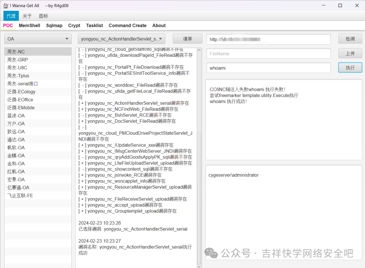
Task: Focus the target URL input field
Action: coord(269,39)
